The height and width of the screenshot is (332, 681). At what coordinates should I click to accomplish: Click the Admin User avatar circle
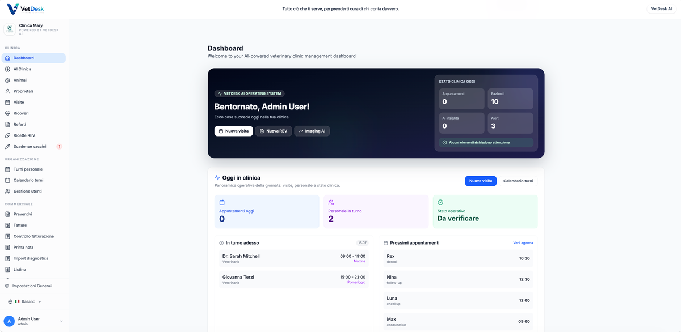[9, 321]
